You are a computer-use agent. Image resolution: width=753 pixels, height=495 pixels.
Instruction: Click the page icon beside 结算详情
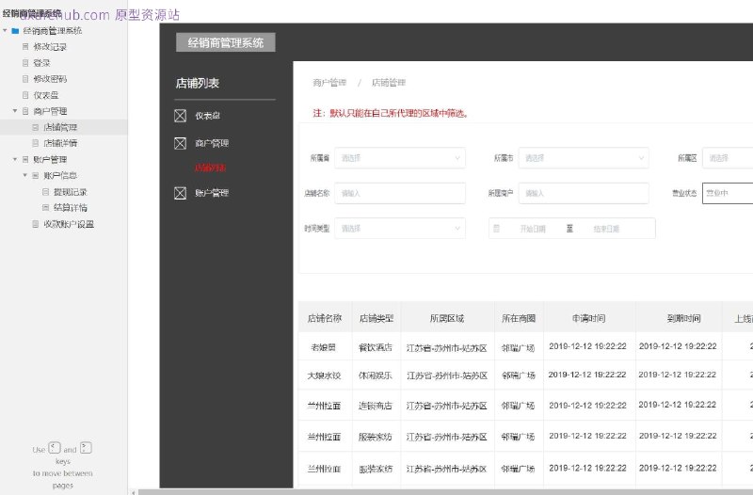(x=45, y=207)
